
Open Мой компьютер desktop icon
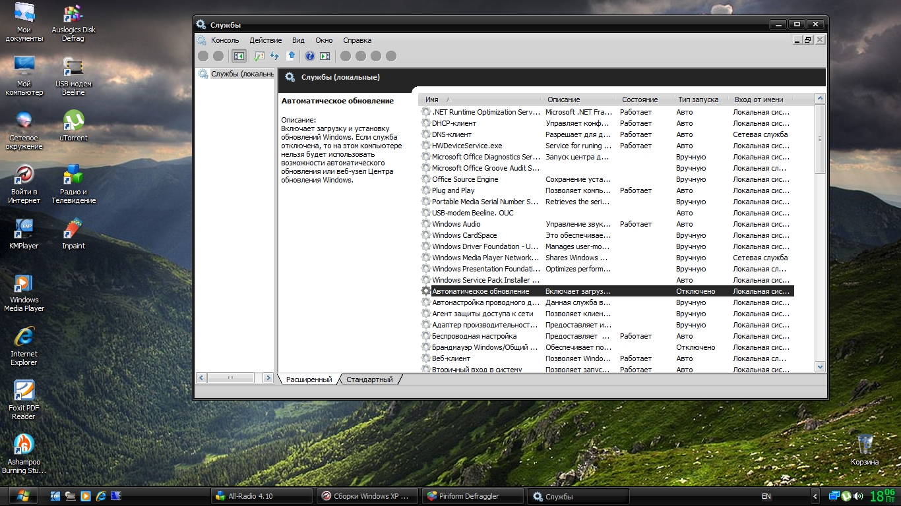pyautogui.click(x=24, y=76)
